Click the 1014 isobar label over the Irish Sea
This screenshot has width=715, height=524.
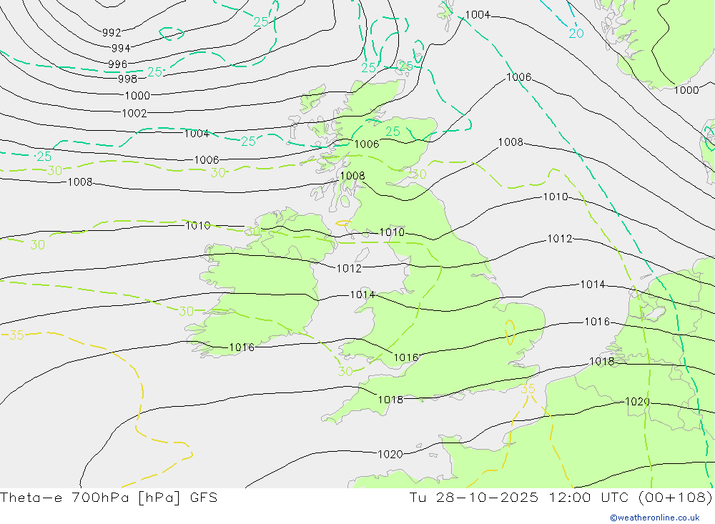[x=363, y=295]
